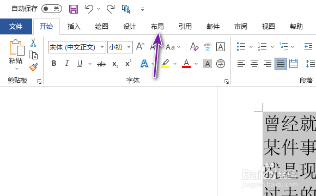Image resolution: width=316 pixels, height=196 pixels.
Task: Click the Format Painter brush icon
Action: pos(33,67)
